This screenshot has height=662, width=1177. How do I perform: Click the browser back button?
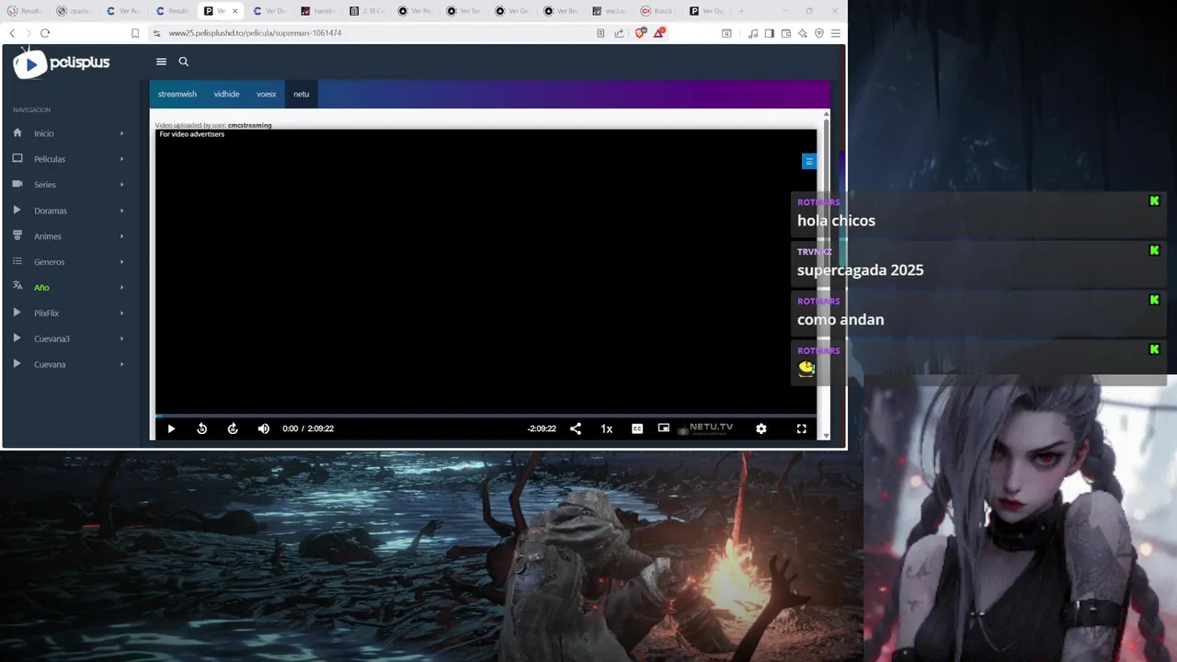point(12,33)
